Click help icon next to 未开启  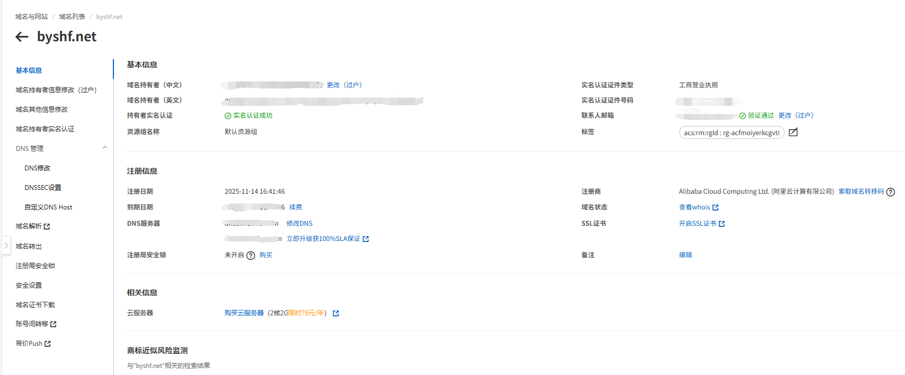[251, 256]
